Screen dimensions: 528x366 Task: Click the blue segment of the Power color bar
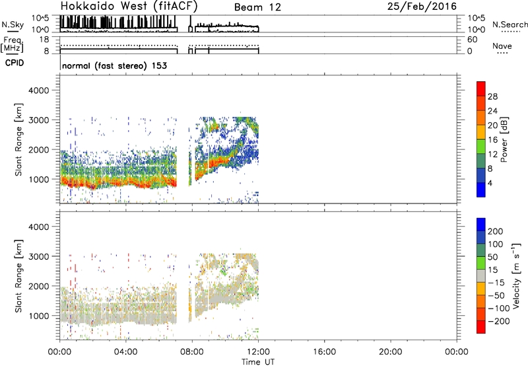pos(481,190)
